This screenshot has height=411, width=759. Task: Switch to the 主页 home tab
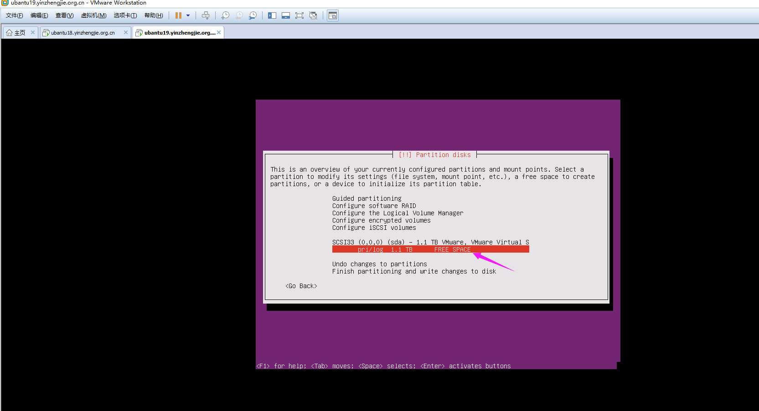click(x=20, y=33)
